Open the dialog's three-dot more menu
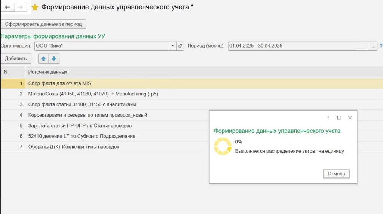Image resolution: width=383 pixels, height=214 pixels. 328,118
